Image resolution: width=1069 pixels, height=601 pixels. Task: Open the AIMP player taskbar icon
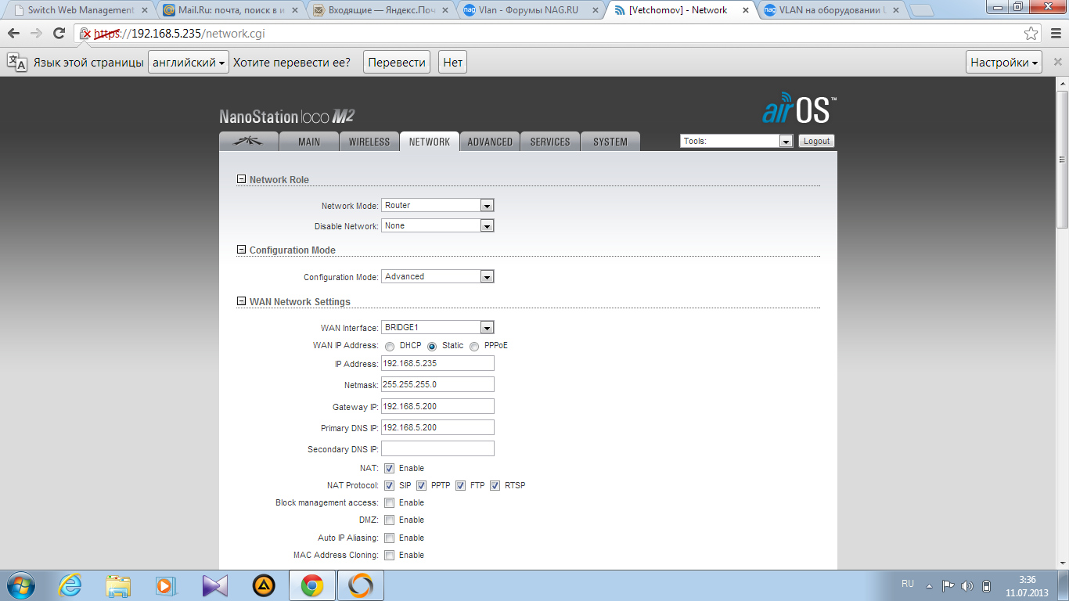264,585
